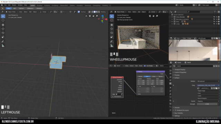This screenshot has width=221, height=124.
Task: Enable the Ambient Occlusion checkbox
Action: [x=175, y=110]
